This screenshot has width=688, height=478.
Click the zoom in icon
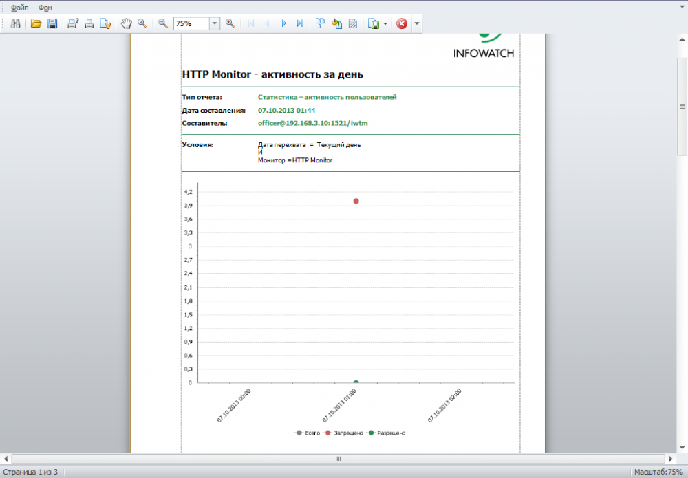pyautogui.click(x=230, y=23)
